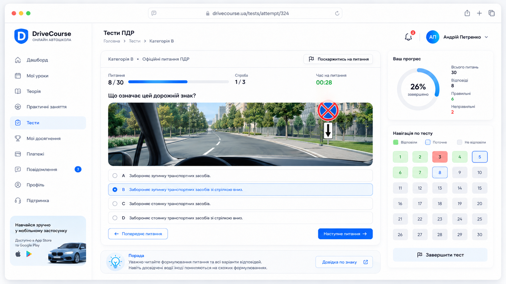This screenshot has height=284, width=506.
Task: Click the trophy icon beside Мої досягнення
Action: pos(18,138)
